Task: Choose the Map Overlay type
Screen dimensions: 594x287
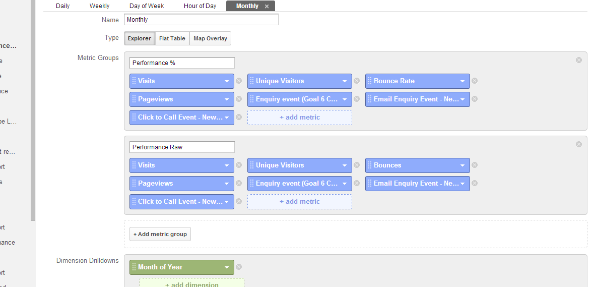Action: pos(210,38)
